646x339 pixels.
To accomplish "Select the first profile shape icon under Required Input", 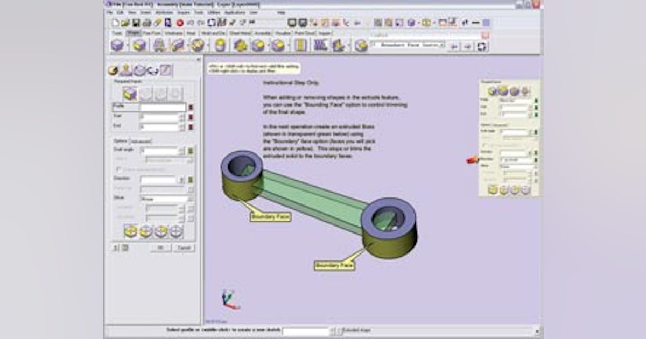I will [130, 94].
